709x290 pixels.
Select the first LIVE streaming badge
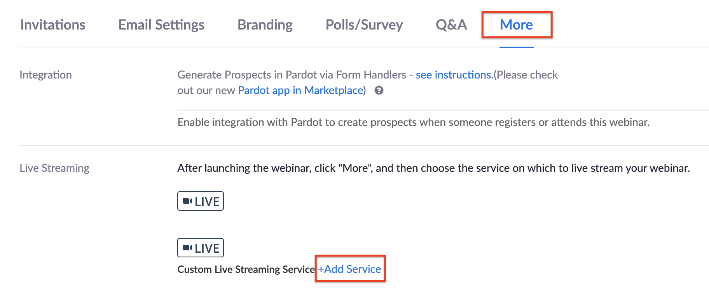click(201, 201)
